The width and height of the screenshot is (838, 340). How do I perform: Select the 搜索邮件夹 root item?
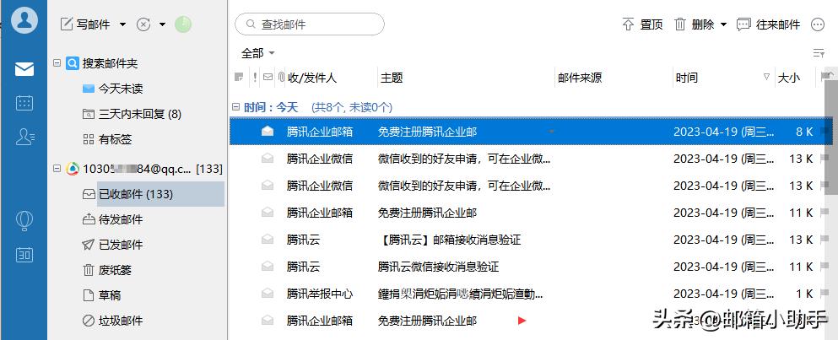pyautogui.click(x=101, y=63)
